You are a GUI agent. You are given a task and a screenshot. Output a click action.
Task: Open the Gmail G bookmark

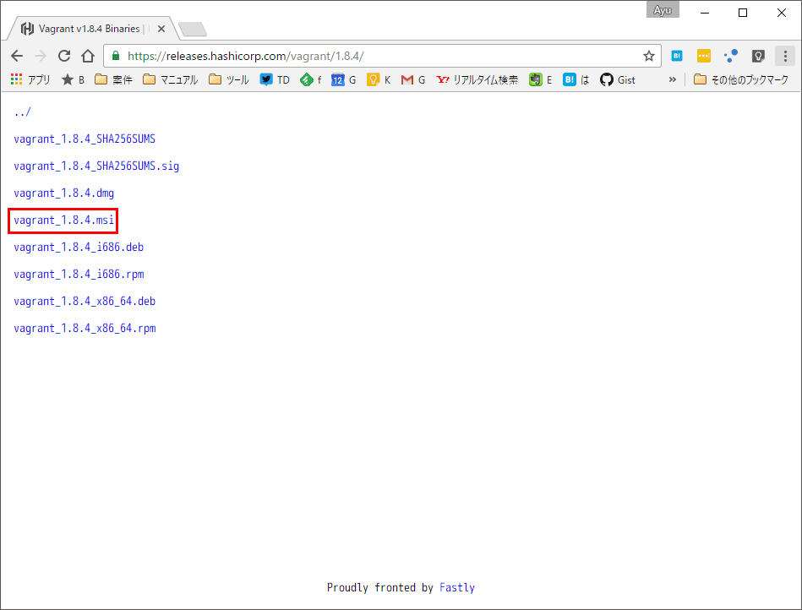pos(413,79)
